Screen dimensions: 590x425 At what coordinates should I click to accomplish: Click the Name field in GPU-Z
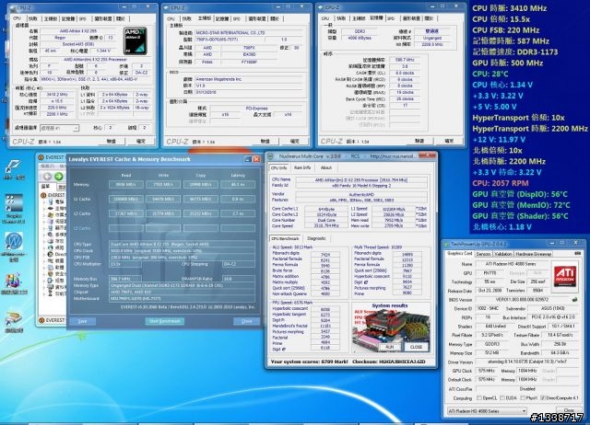click(511, 264)
